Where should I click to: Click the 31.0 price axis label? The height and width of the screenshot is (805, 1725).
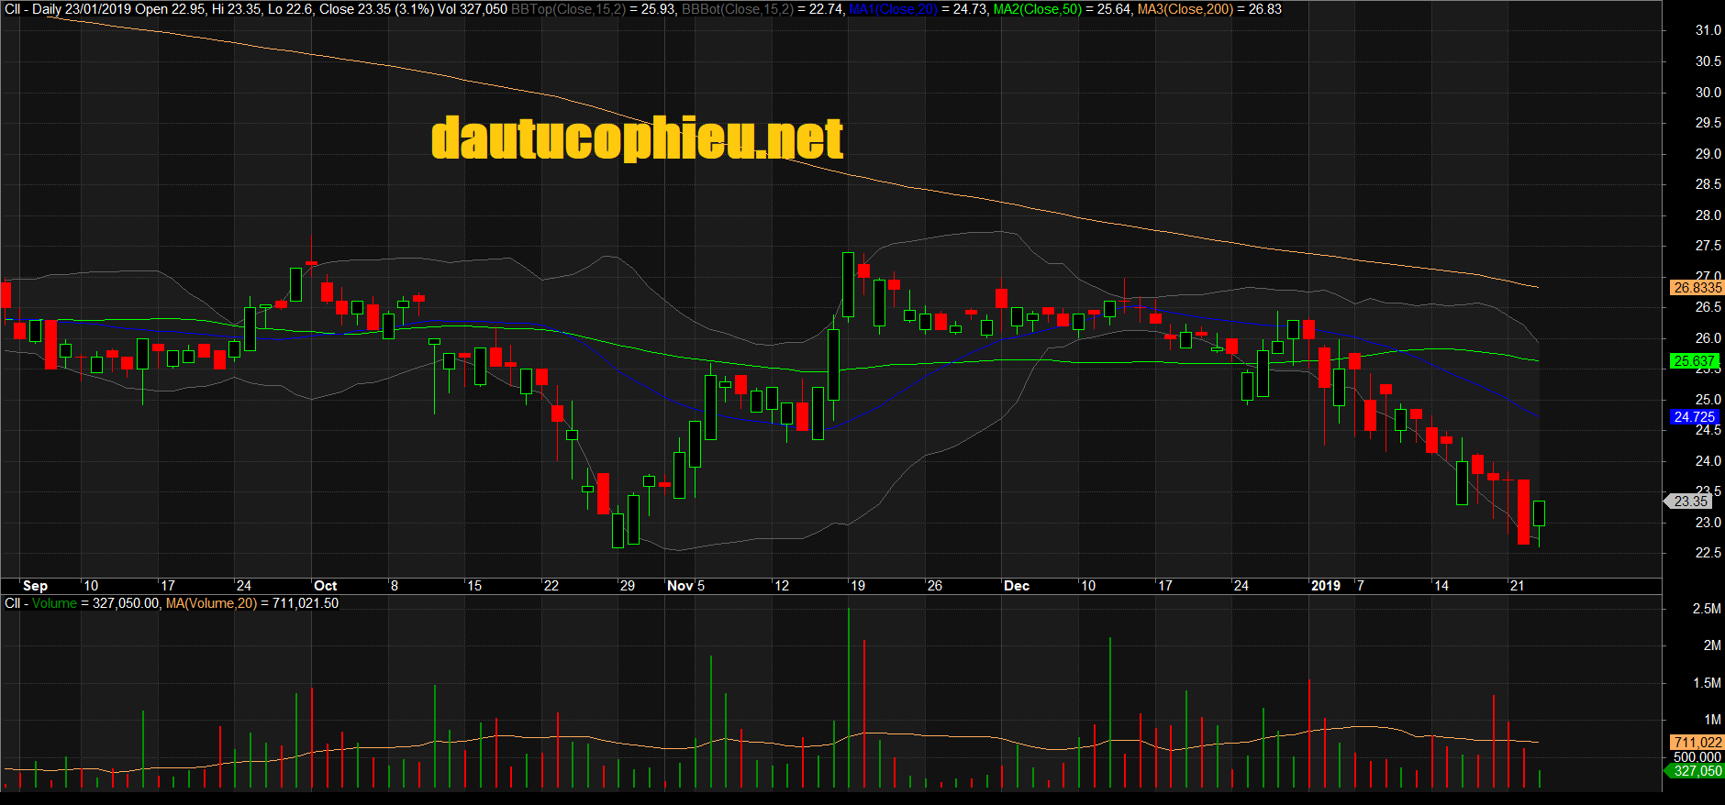pyautogui.click(x=1708, y=30)
